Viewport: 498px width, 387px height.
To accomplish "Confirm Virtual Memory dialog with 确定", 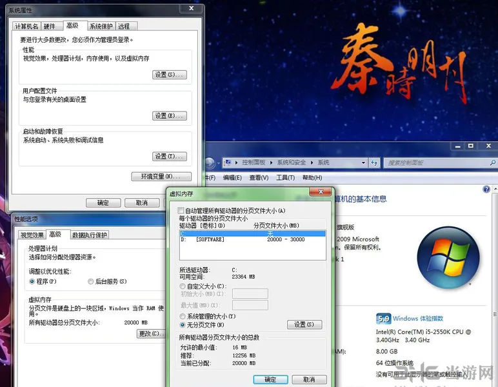I will (x=270, y=379).
